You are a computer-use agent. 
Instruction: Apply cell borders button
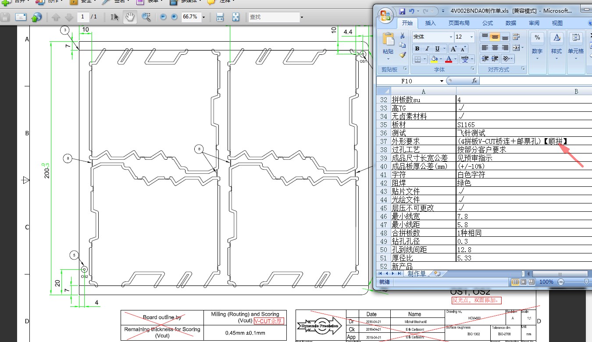tap(417, 59)
